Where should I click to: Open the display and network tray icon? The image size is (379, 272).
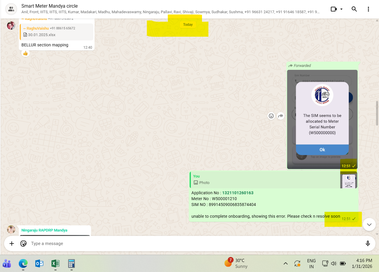click(x=325, y=263)
